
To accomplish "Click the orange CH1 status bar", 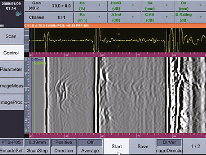I will tap(115, 26).
